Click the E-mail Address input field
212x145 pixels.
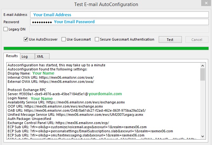(119, 15)
